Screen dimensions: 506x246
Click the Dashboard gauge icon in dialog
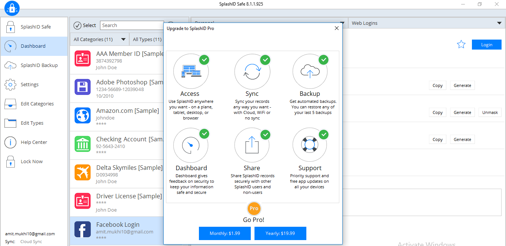click(x=191, y=145)
